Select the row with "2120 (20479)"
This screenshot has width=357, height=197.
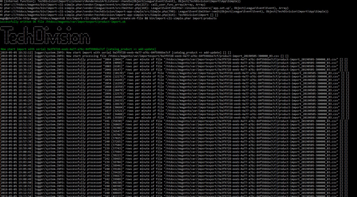click(174, 90)
